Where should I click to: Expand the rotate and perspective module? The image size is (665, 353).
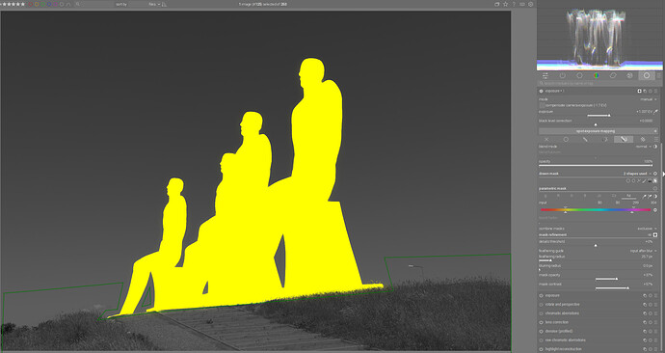pos(563,305)
